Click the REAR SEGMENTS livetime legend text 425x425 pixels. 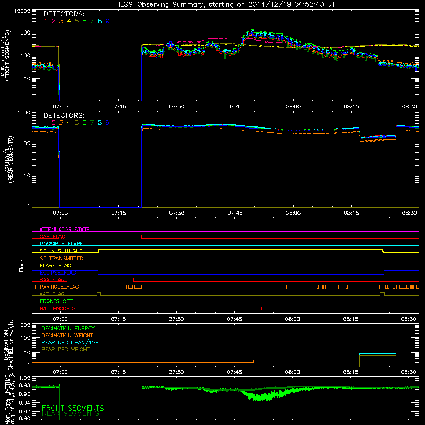[71, 414]
